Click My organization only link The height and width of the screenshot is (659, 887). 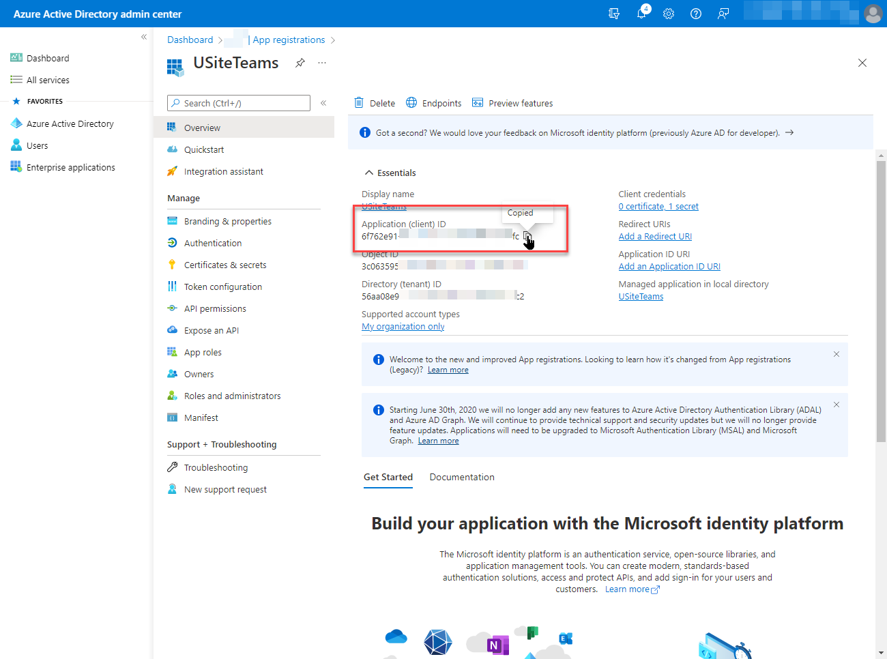403,327
